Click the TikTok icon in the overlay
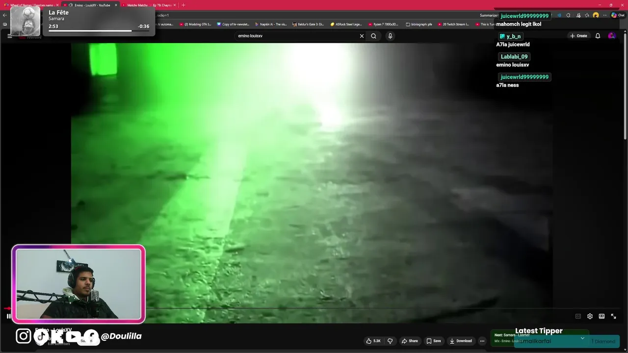Viewport: 628px width, 353px height. [x=41, y=336]
